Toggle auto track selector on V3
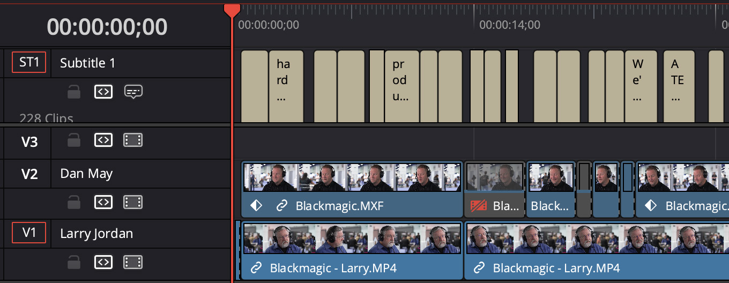Viewport: 729px width, 283px height. point(103,140)
